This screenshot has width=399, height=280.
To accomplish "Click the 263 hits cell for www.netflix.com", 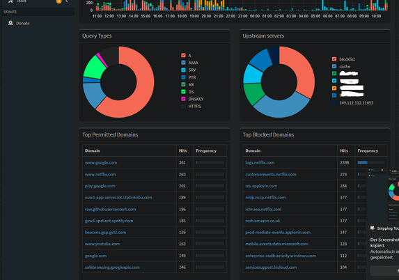I will [x=185, y=174].
